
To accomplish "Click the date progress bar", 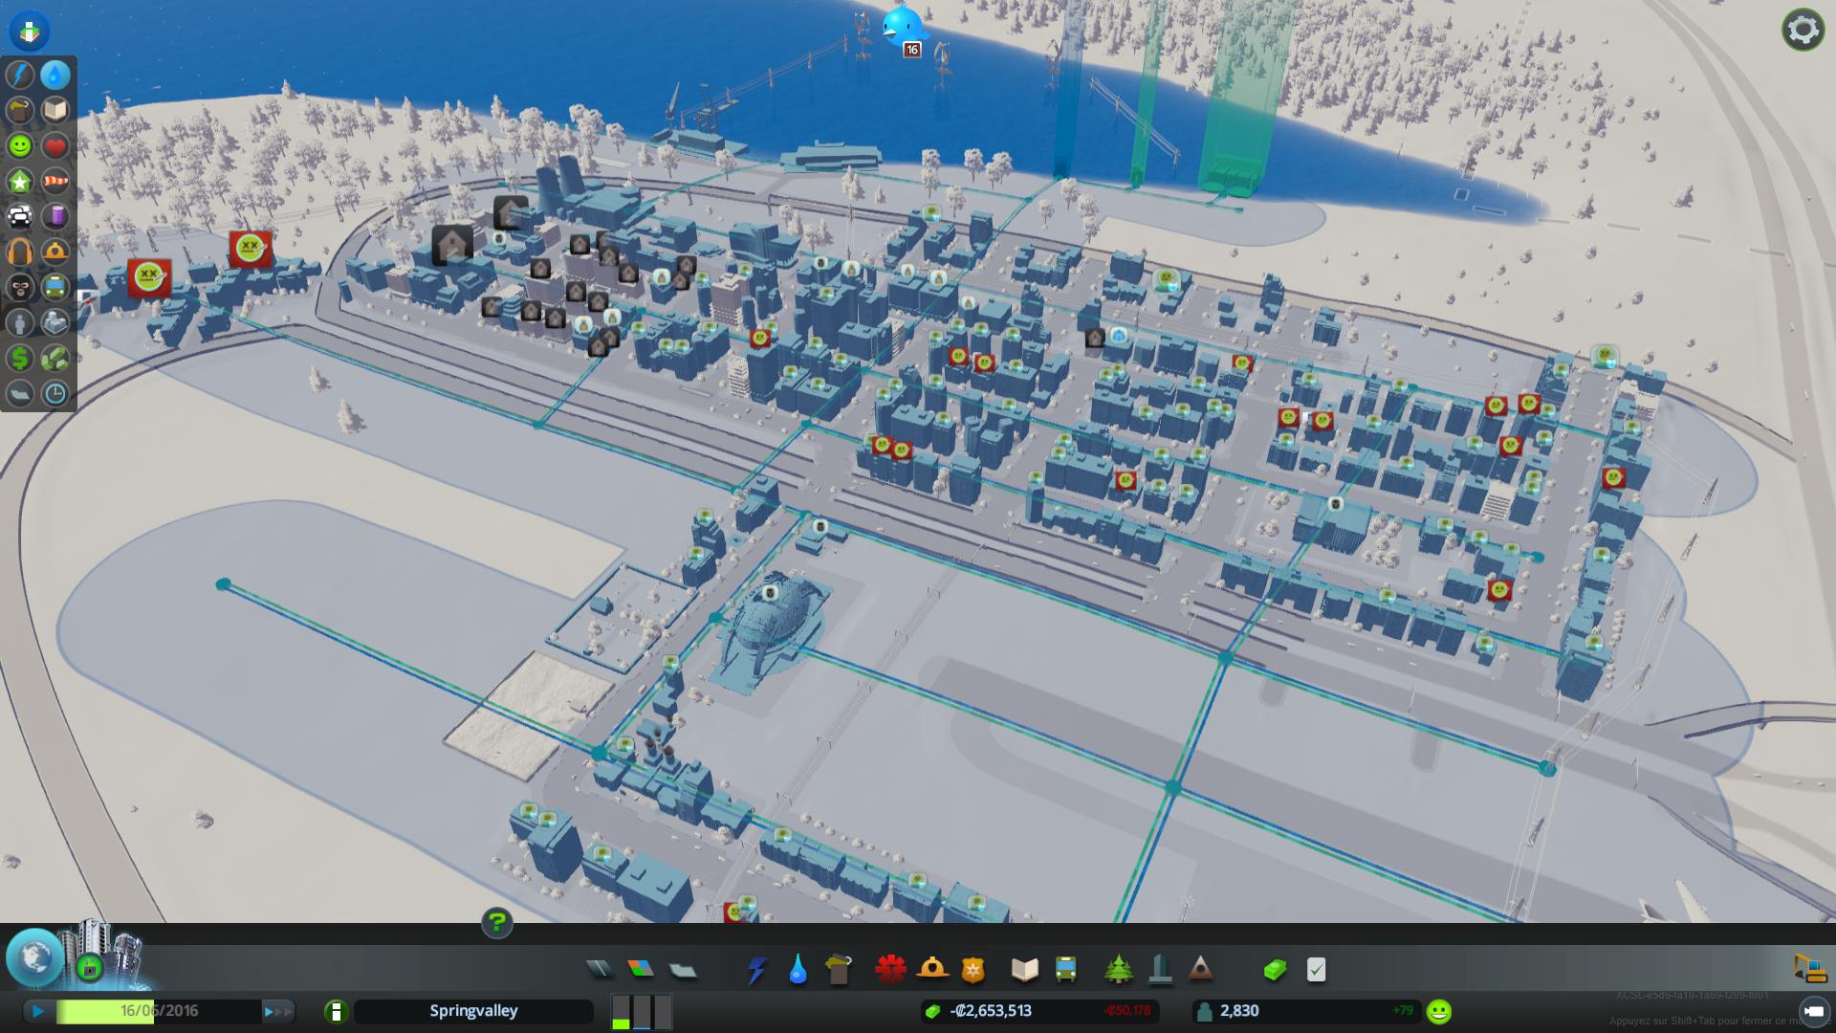I will pos(159,1011).
